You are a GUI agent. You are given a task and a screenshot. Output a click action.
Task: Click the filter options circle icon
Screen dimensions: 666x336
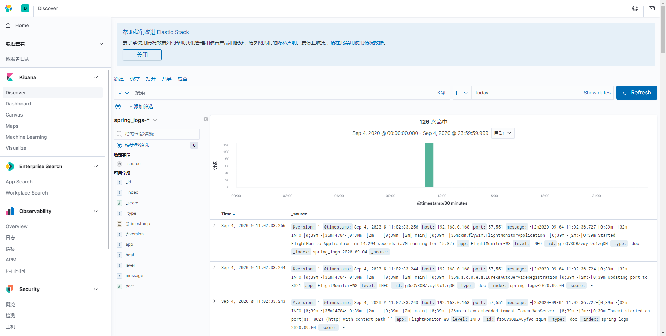tap(118, 106)
